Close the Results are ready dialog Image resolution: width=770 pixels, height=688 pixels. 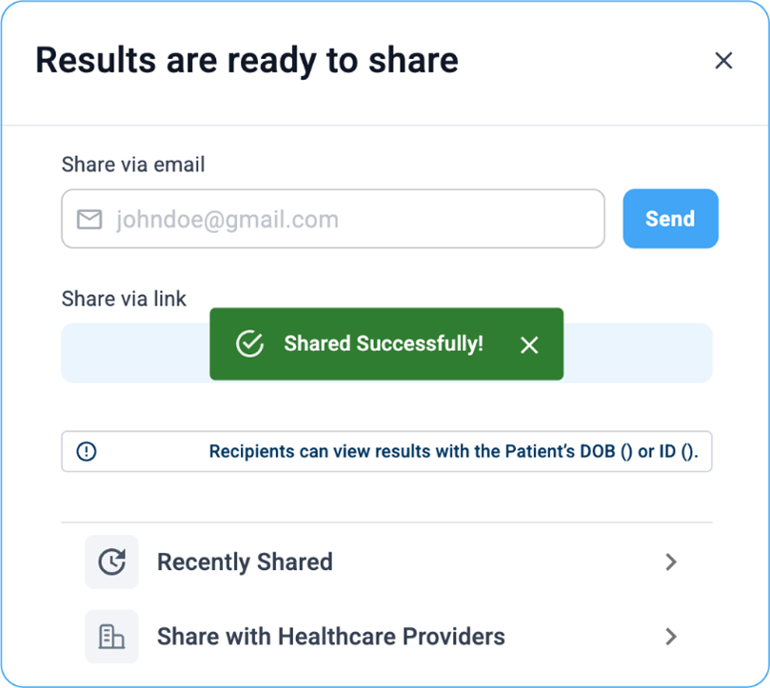click(723, 61)
